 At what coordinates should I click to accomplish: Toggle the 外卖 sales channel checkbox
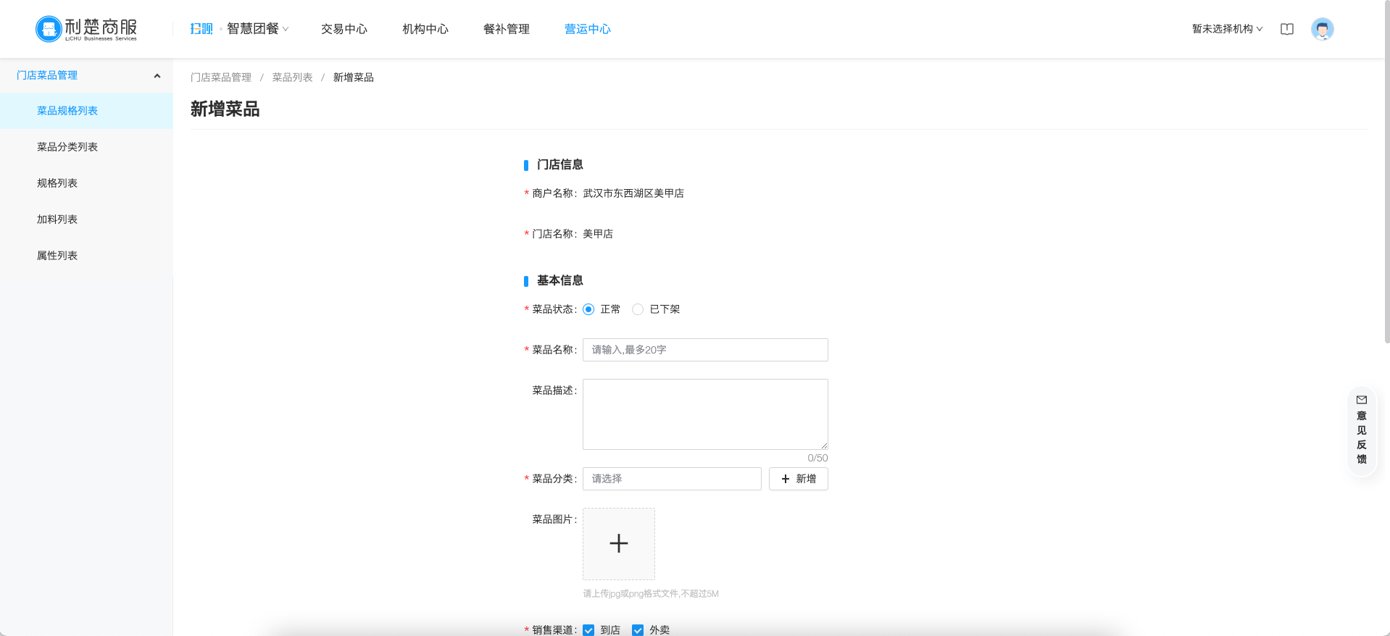(x=638, y=630)
